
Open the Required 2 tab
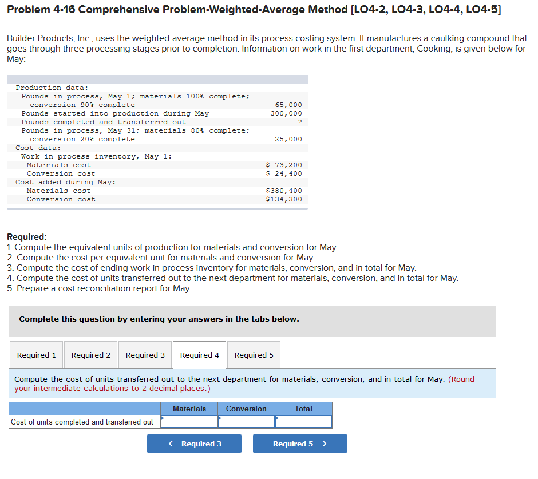[x=90, y=355]
